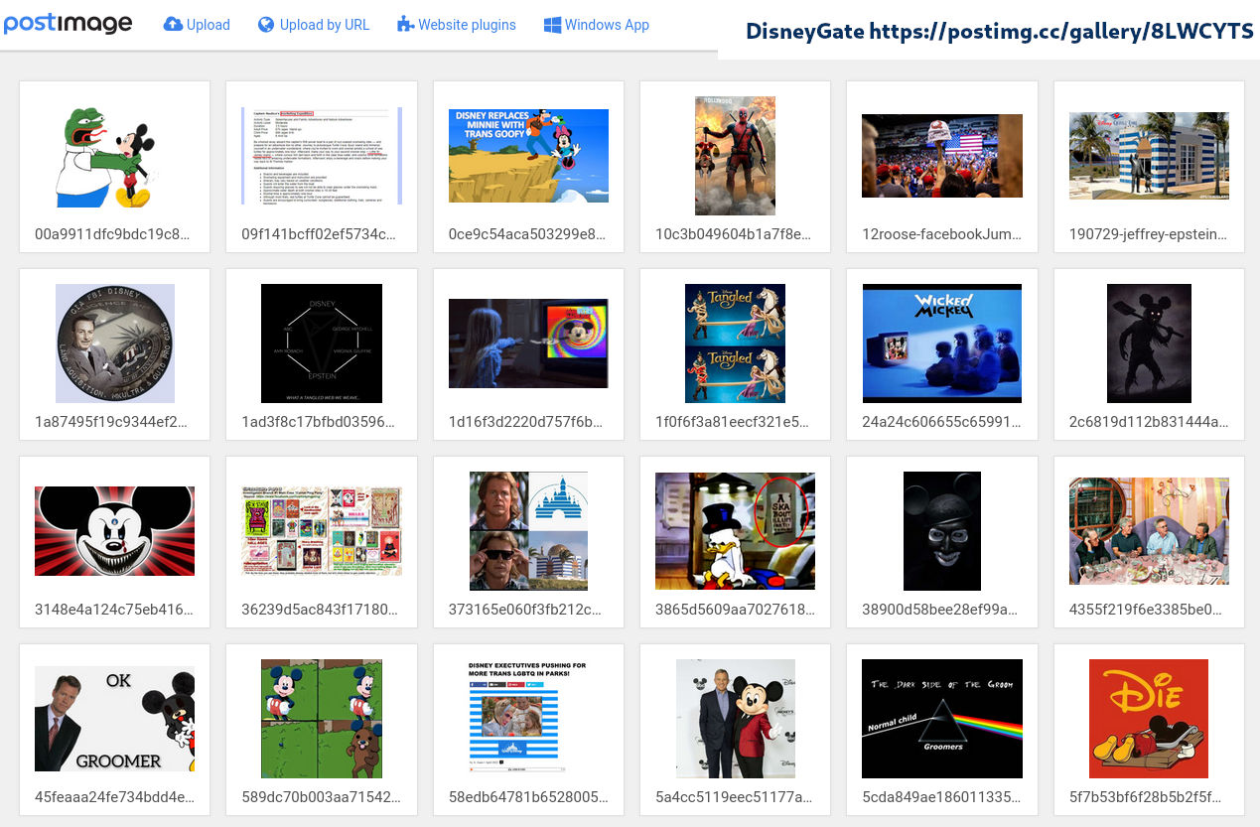
Task: Click filename '2c6819d112b831444a…'
Action: tap(1149, 422)
